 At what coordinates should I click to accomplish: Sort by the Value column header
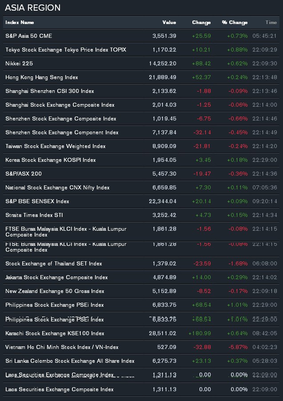[x=169, y=22]
